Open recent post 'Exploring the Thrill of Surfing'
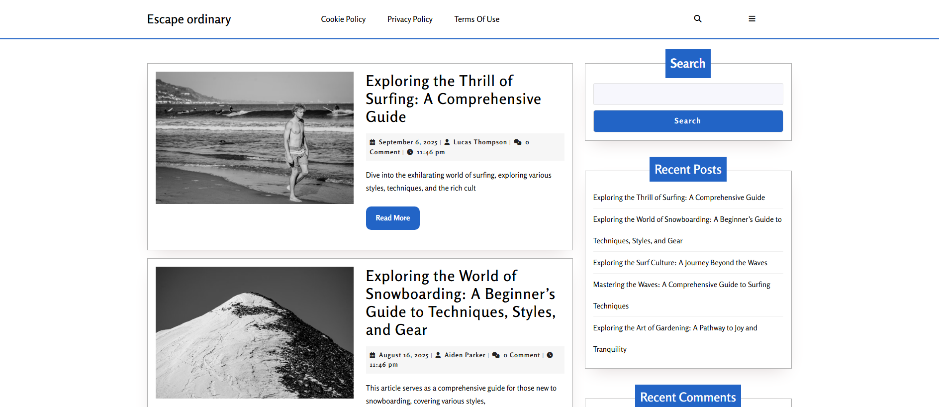The image size is (939, 407). coord(679,198)
